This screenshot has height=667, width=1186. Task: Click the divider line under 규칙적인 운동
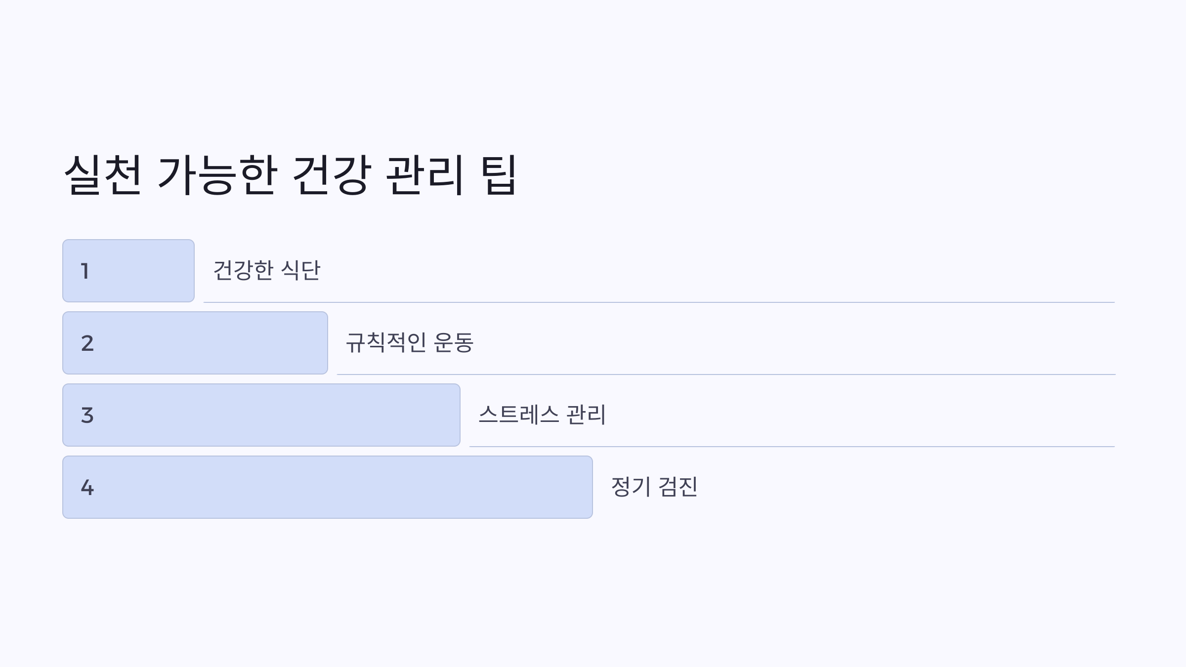coord(726,375)
